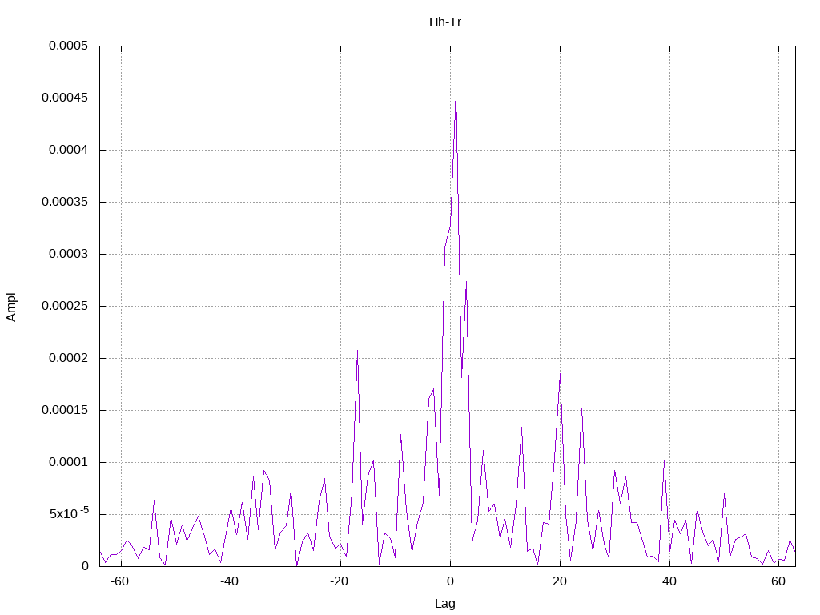
Task: Click the y-axis value 0.0001
Action: pyautogui.click(x=69, y=462)
